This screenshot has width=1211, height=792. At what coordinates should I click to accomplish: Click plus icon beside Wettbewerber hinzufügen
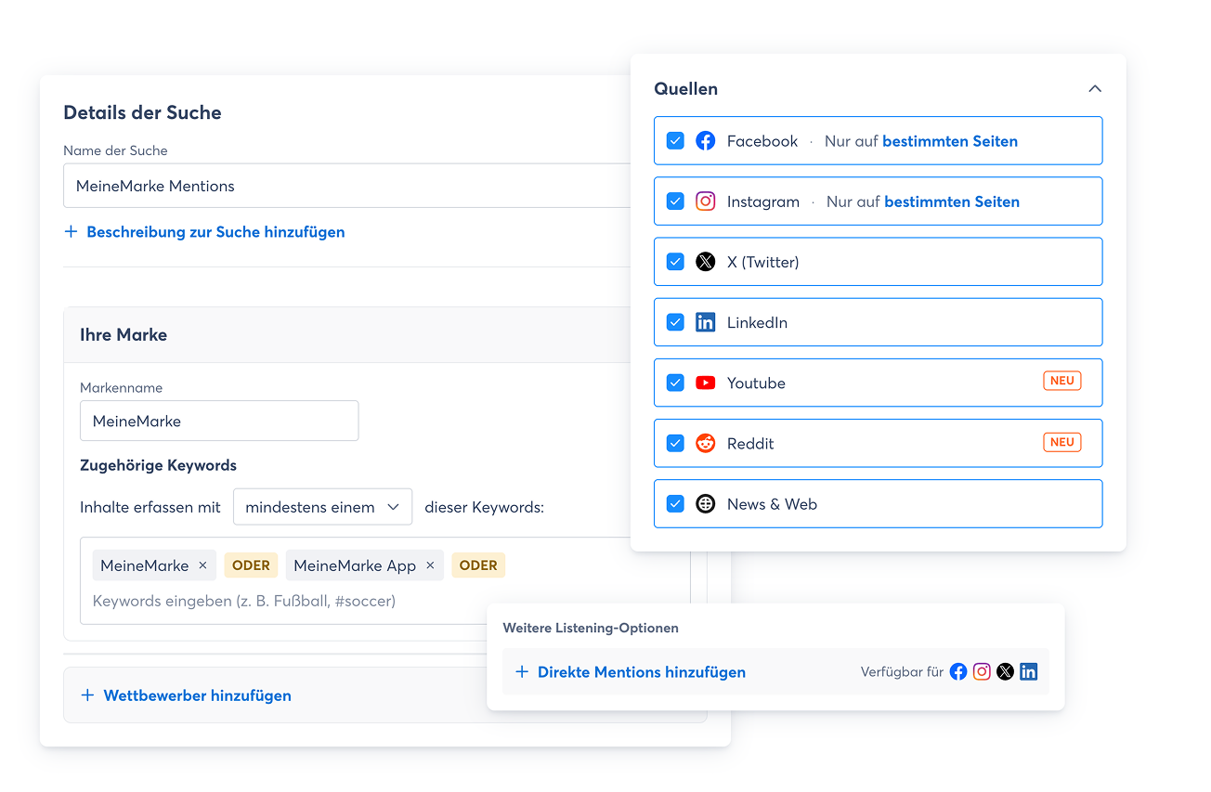point(88,695)
